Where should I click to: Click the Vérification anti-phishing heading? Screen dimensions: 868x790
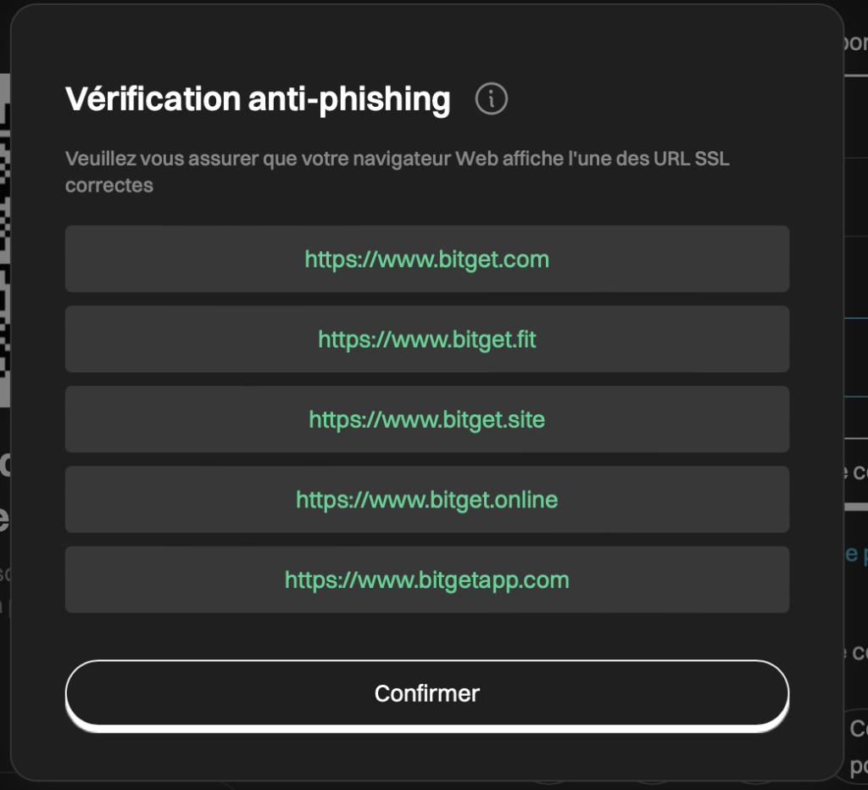point(258,98)
